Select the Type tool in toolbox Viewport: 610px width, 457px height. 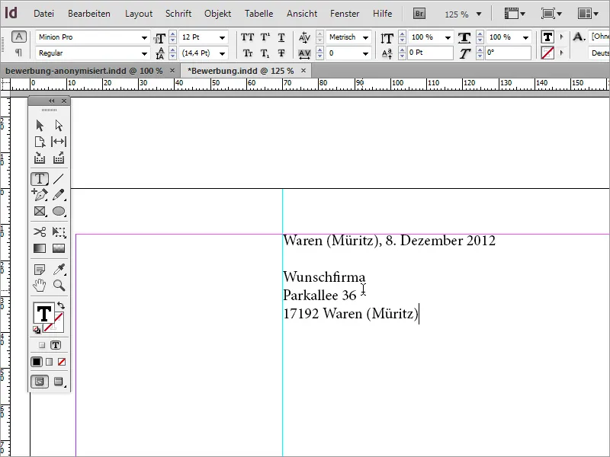point(40,179)
